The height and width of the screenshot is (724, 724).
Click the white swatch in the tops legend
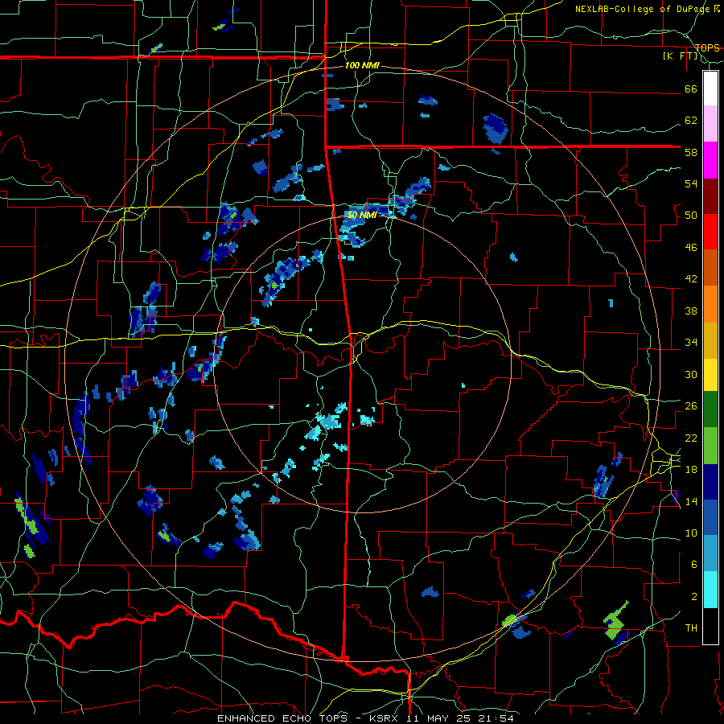click(710, 88)
